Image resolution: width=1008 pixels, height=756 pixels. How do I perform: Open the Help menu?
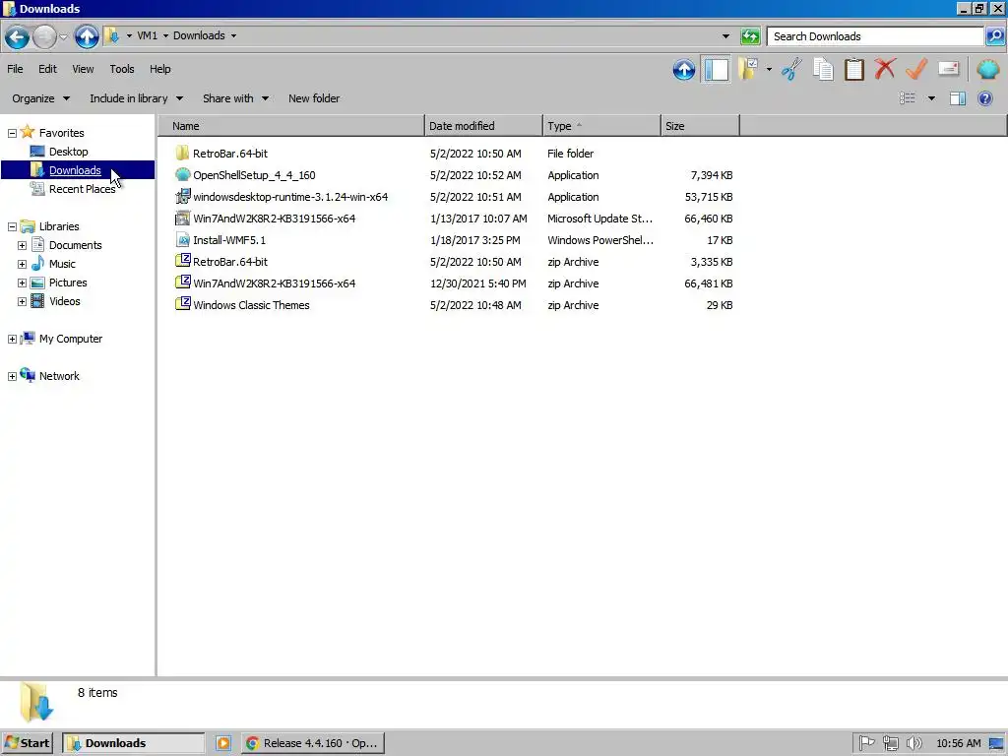tap(160, 69)
